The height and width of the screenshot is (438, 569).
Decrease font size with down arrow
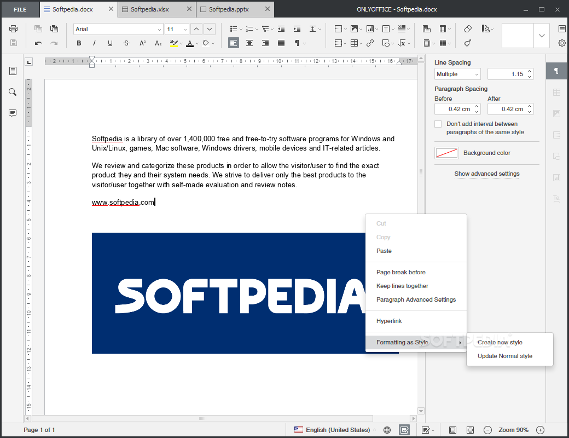210,29
